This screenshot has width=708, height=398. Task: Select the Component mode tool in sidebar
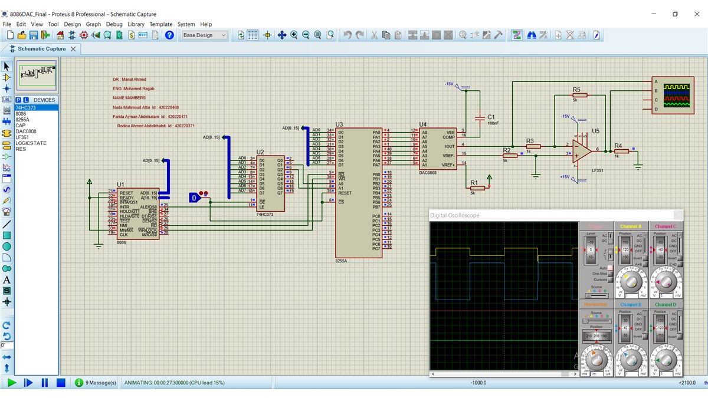point(7,77)
